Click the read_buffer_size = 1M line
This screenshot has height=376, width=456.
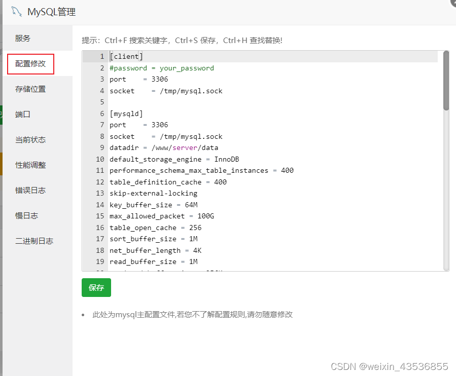click(x=154, y=262)
